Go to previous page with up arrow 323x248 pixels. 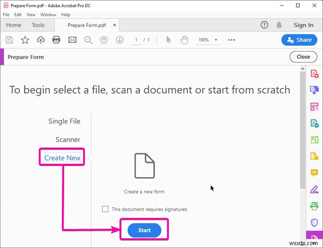coord(104,40)
